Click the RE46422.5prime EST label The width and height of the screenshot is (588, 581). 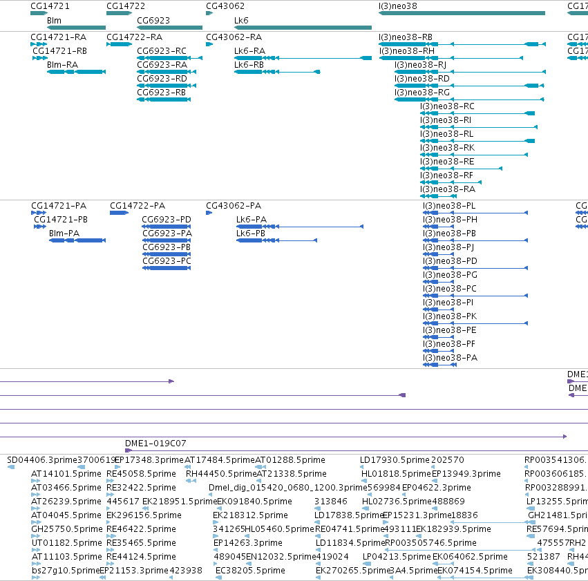(x=142, y=529)
